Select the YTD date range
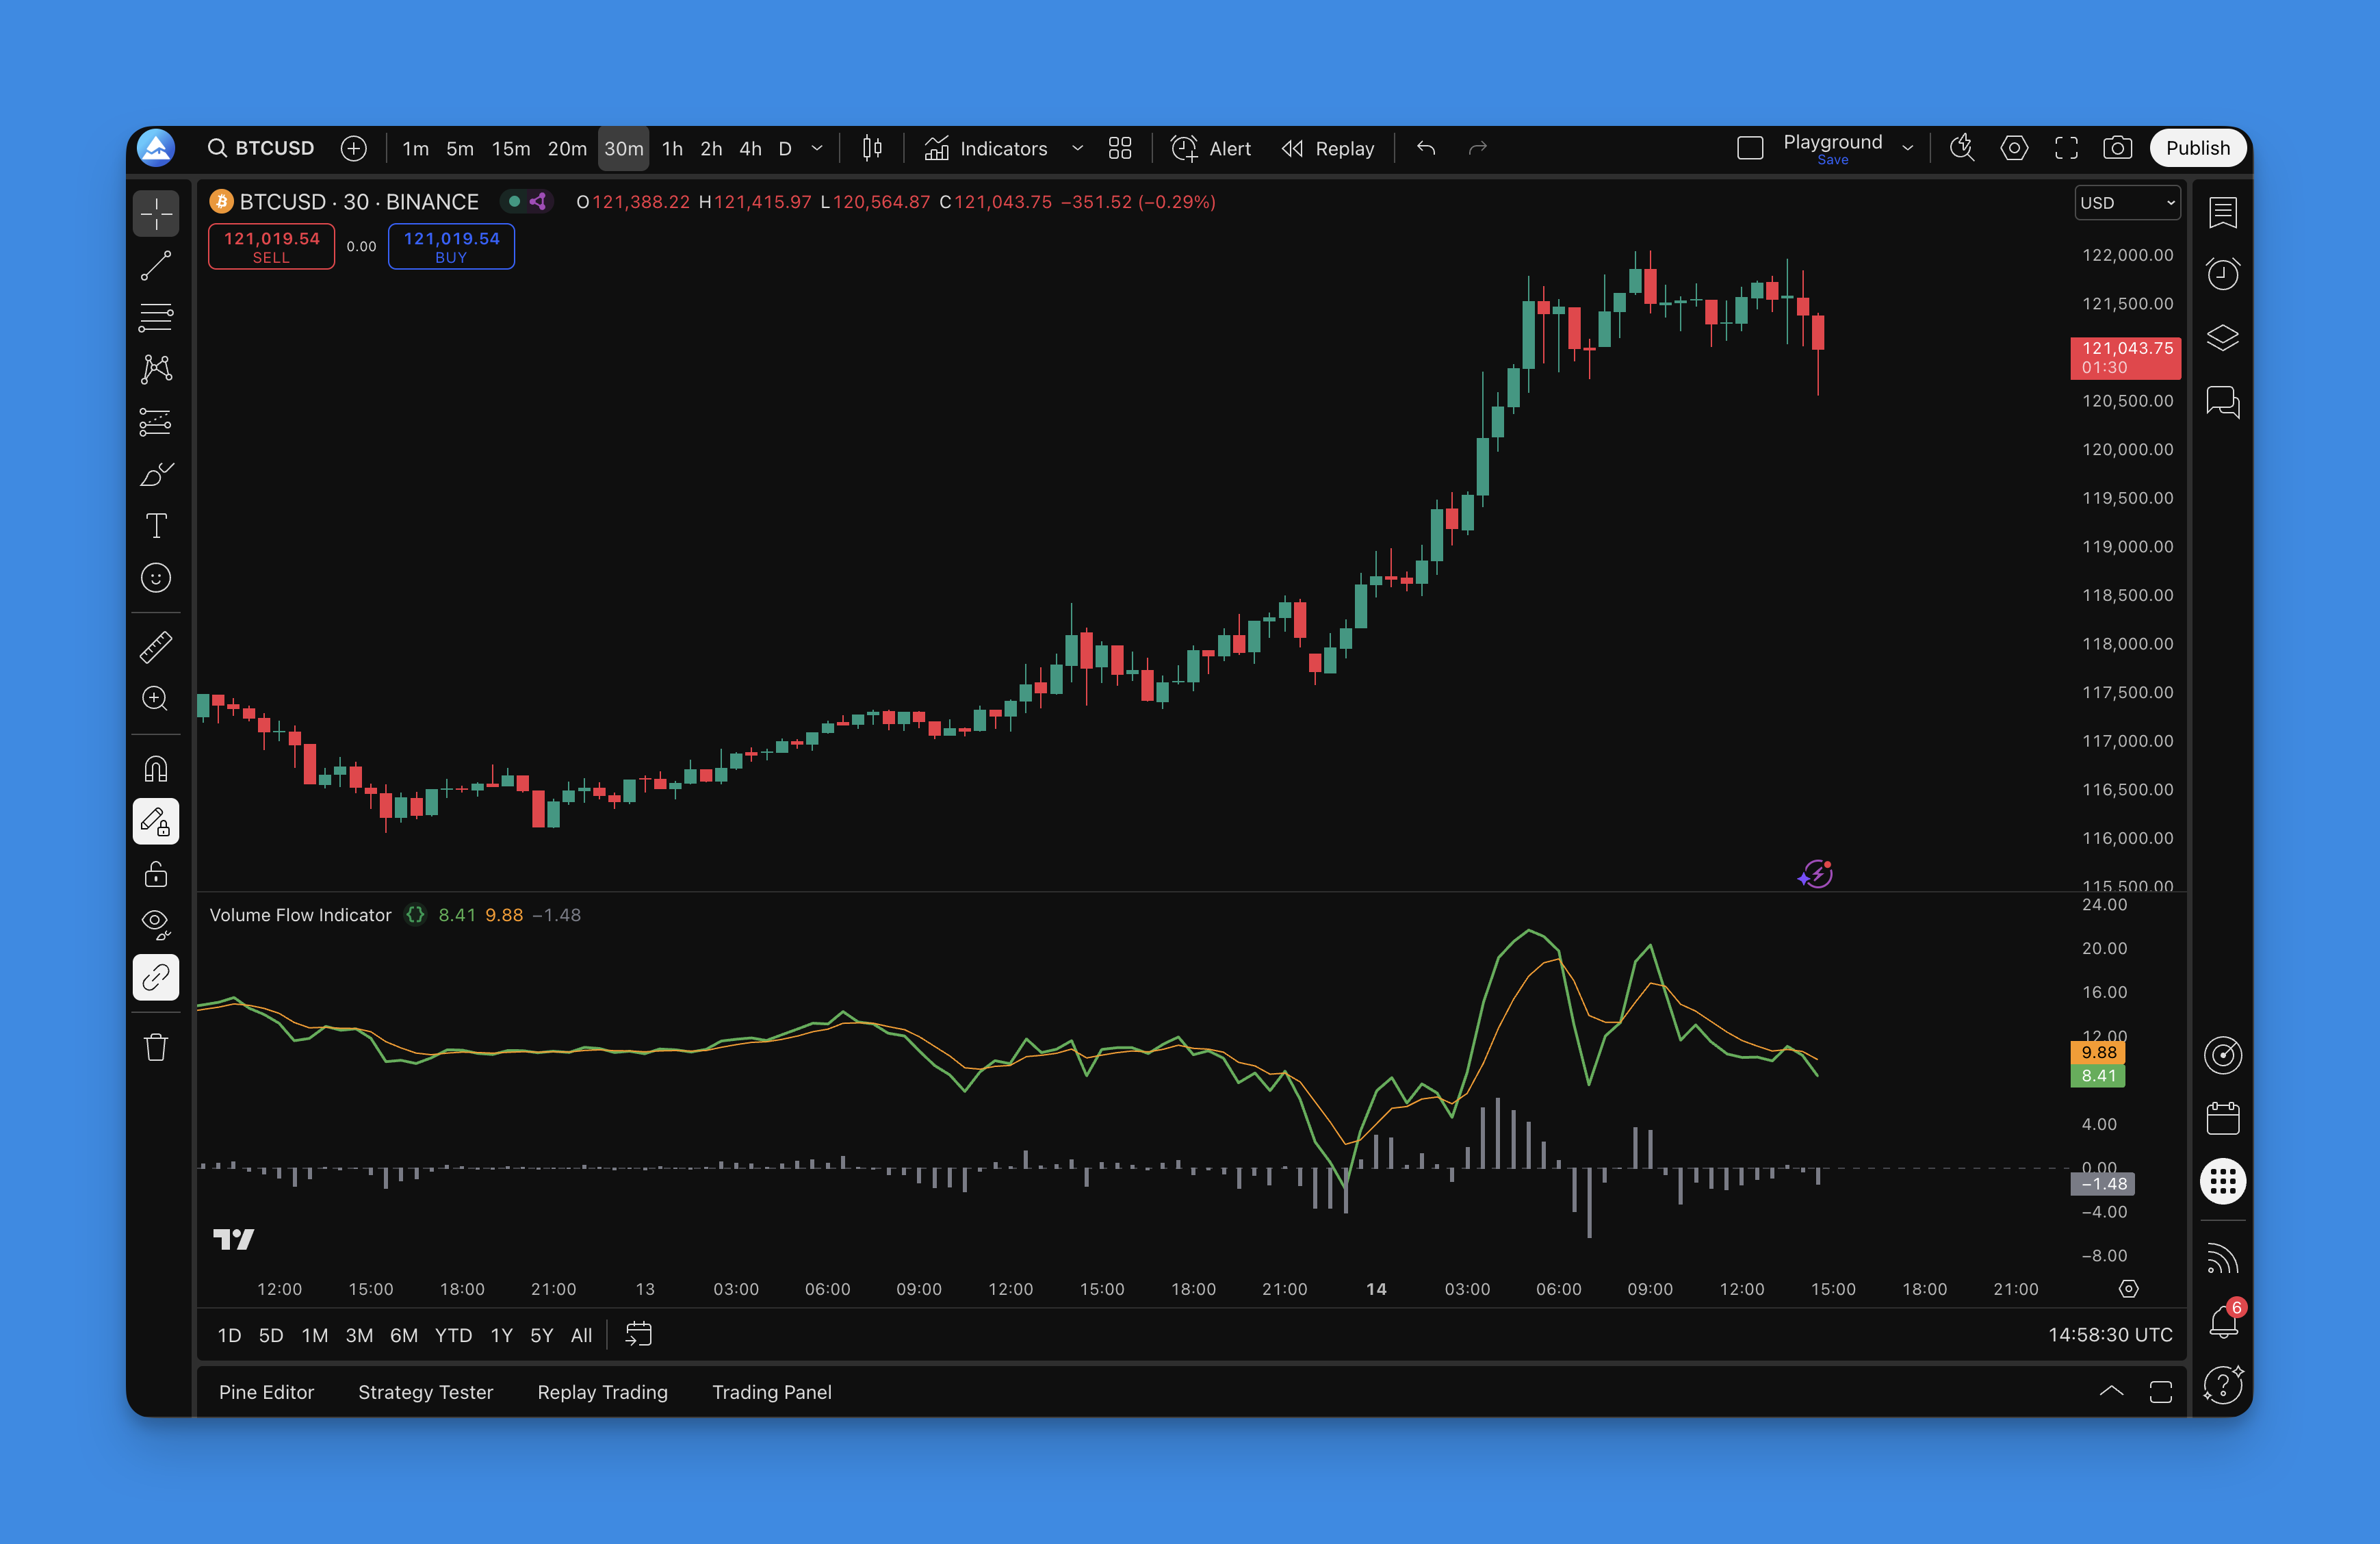Screen dimensions: 2380x1544 453,1335
